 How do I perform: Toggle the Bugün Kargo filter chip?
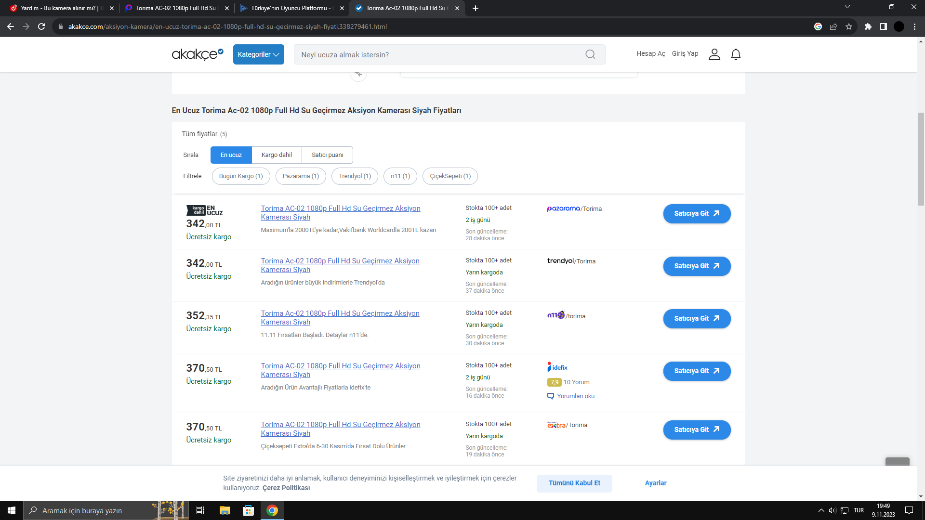pos(241,176)
